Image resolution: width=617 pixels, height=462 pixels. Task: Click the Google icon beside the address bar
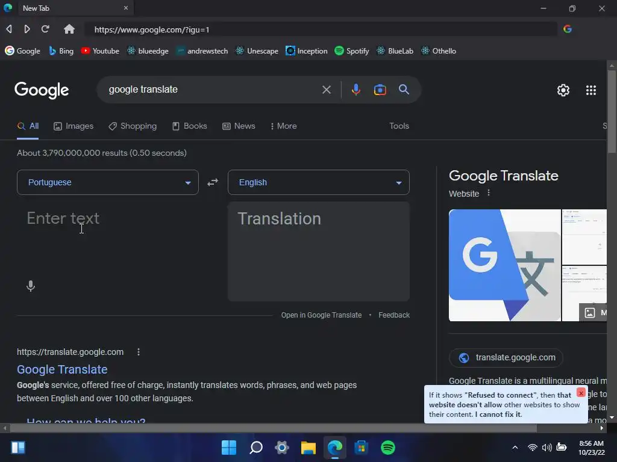pos(568,29)
